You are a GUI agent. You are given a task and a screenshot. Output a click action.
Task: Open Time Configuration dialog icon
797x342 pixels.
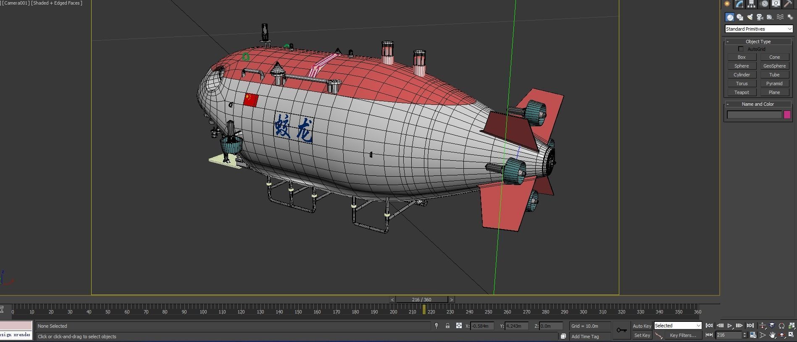[x=753, y=335]
